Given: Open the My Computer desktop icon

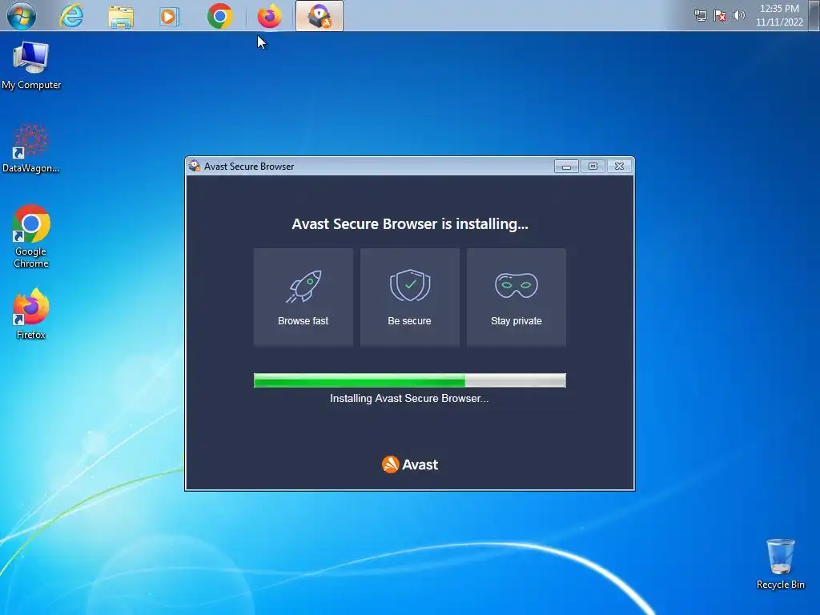Looking at the screenshot, I should 31,66.
